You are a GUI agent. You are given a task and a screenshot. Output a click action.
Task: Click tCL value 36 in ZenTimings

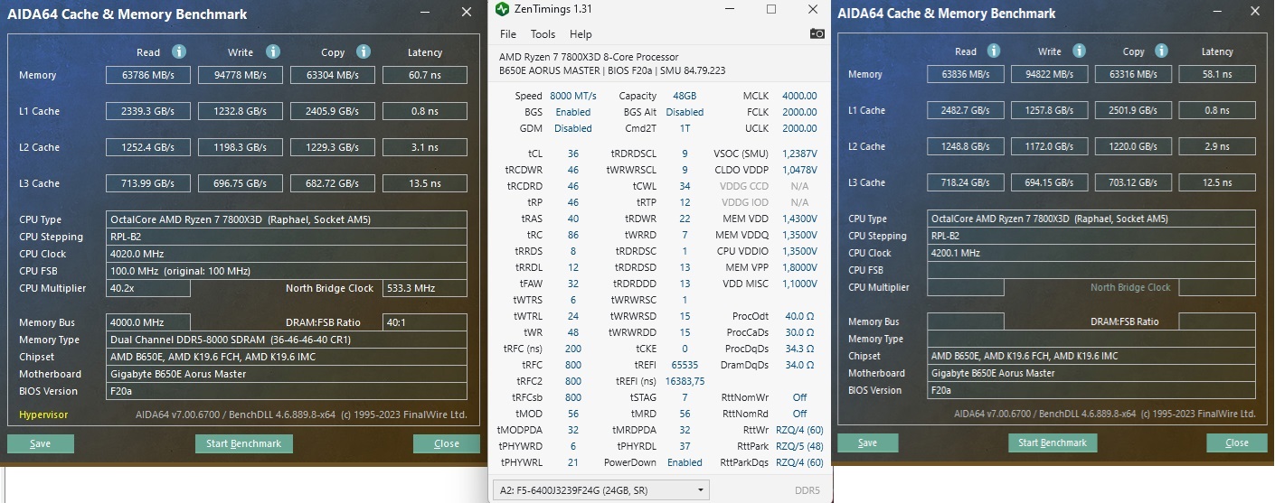pyautogui.click(x=573, y=154)
